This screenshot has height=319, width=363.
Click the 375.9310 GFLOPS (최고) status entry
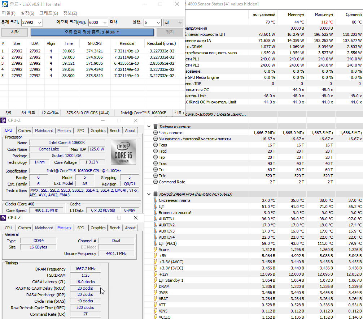pyautogui.click(x=88, y=113)
